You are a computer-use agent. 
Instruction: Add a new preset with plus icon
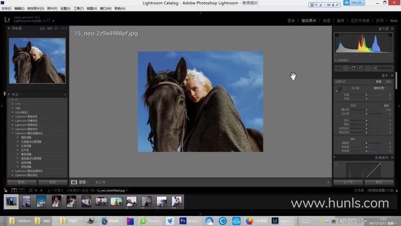65,95
